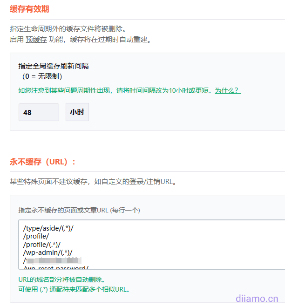Click the 某些特殊页面不建议缓存 description text
This screenshot has height=307, width=285.
pyautogui.click(x=93, y=182)
